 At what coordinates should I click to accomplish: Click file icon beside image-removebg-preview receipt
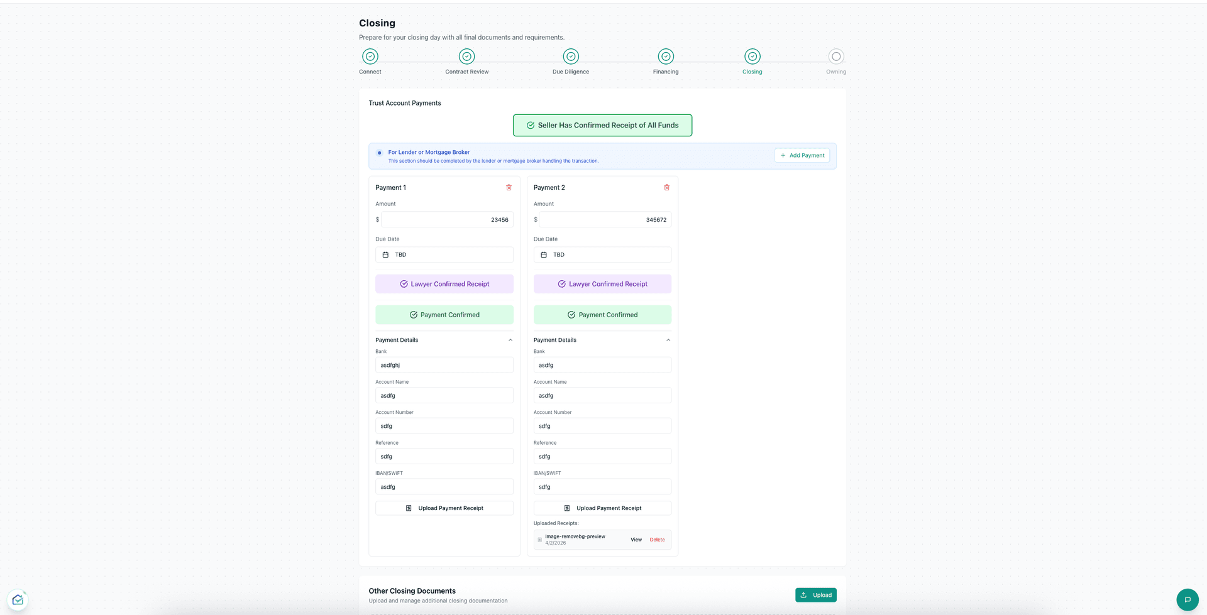point(539,540)
